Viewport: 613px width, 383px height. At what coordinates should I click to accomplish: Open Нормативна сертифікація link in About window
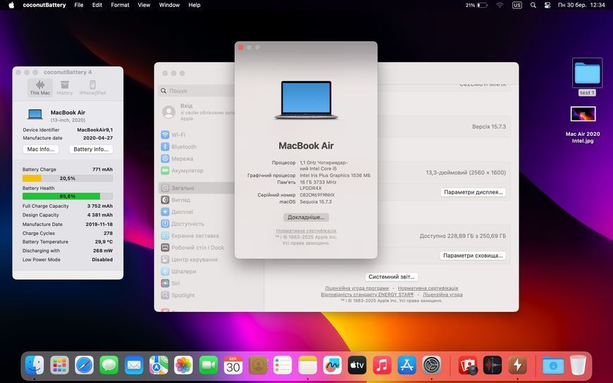(306, 231)
